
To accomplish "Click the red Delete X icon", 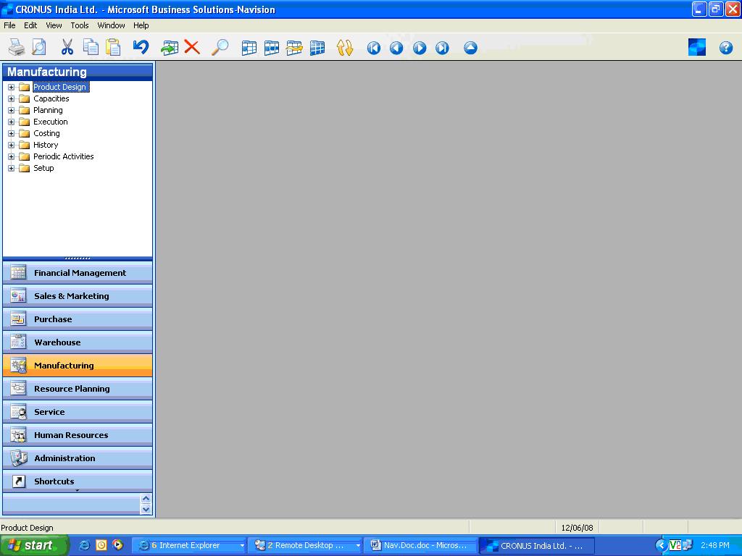I will point(191,47).
